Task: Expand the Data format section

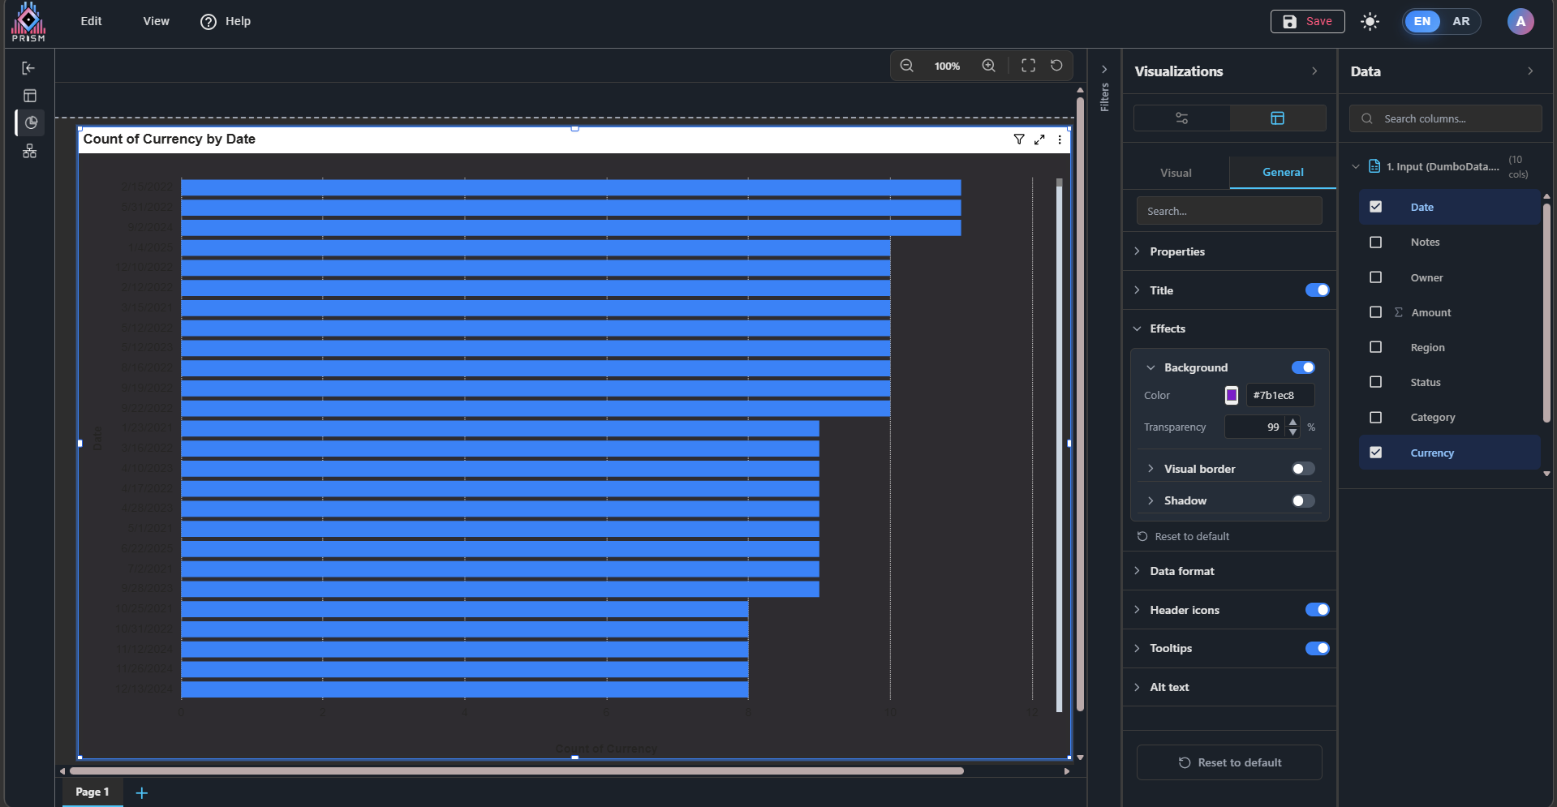Action: point(1181,571)
